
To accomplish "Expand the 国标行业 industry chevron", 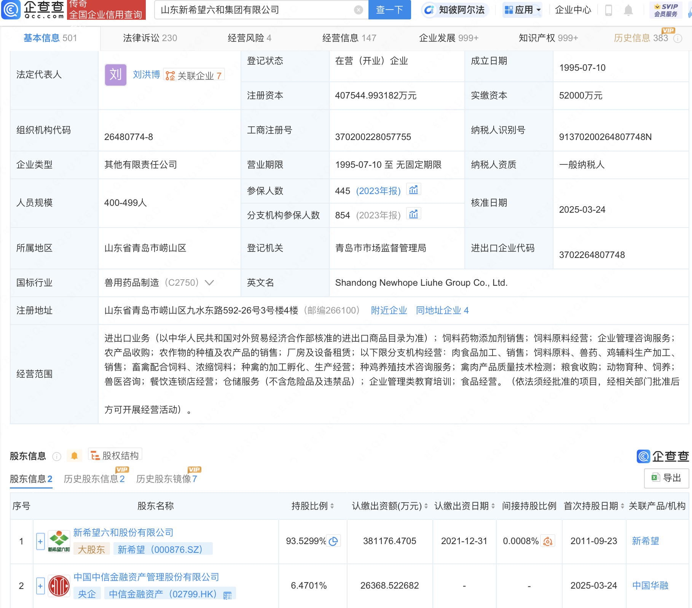I will (x=209, y=283).
